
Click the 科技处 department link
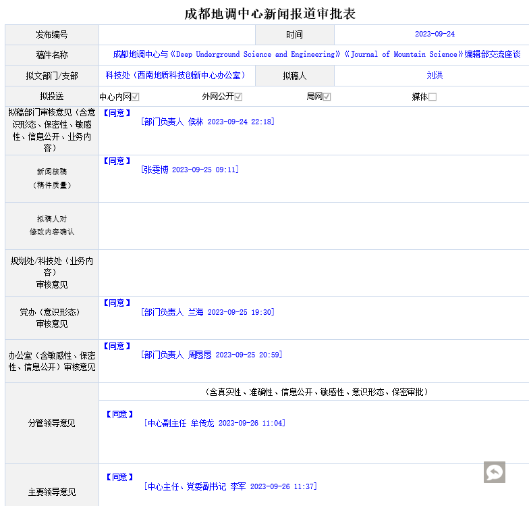coord(175,76)
